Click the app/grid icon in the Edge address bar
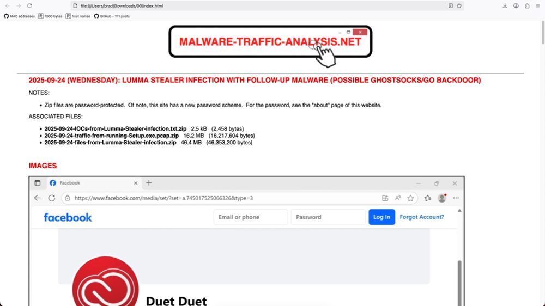545x306 pixels. (x=385, y=198)
